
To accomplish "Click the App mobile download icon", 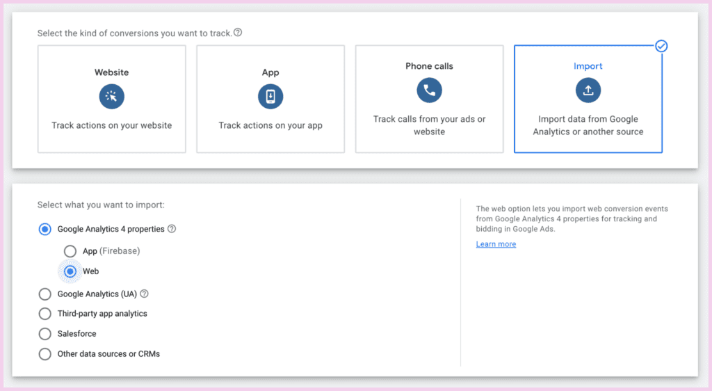I will pyautogui.click(x=270, y=96).
